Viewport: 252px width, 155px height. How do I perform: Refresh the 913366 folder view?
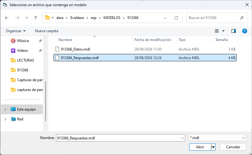tap(176, 18)
